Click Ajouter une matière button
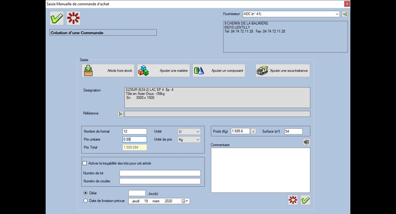Screen dimensions: 396x214 164,71
